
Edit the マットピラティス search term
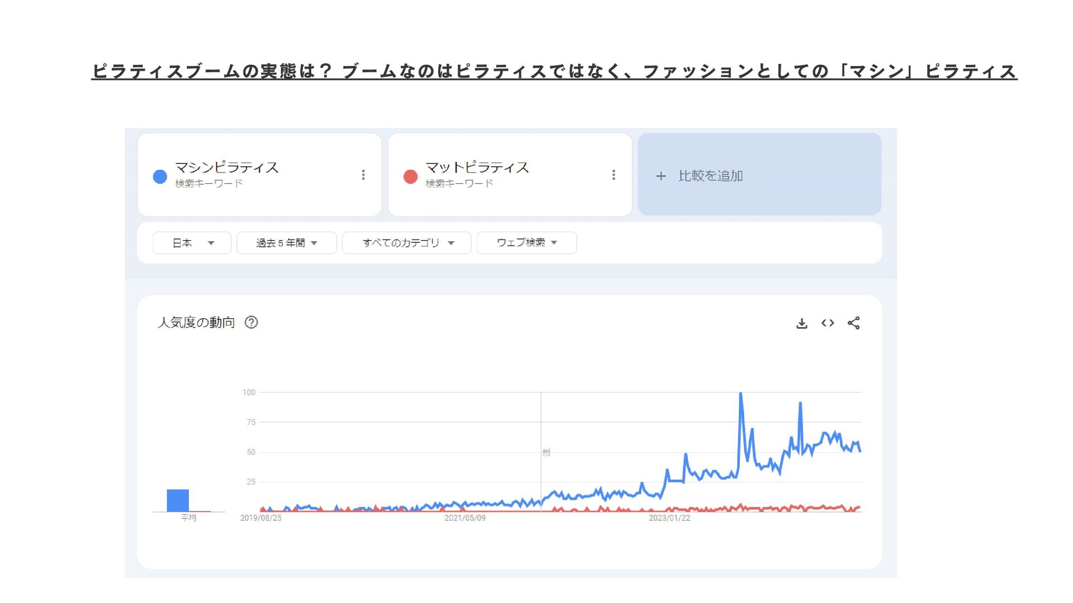(477, 167)
